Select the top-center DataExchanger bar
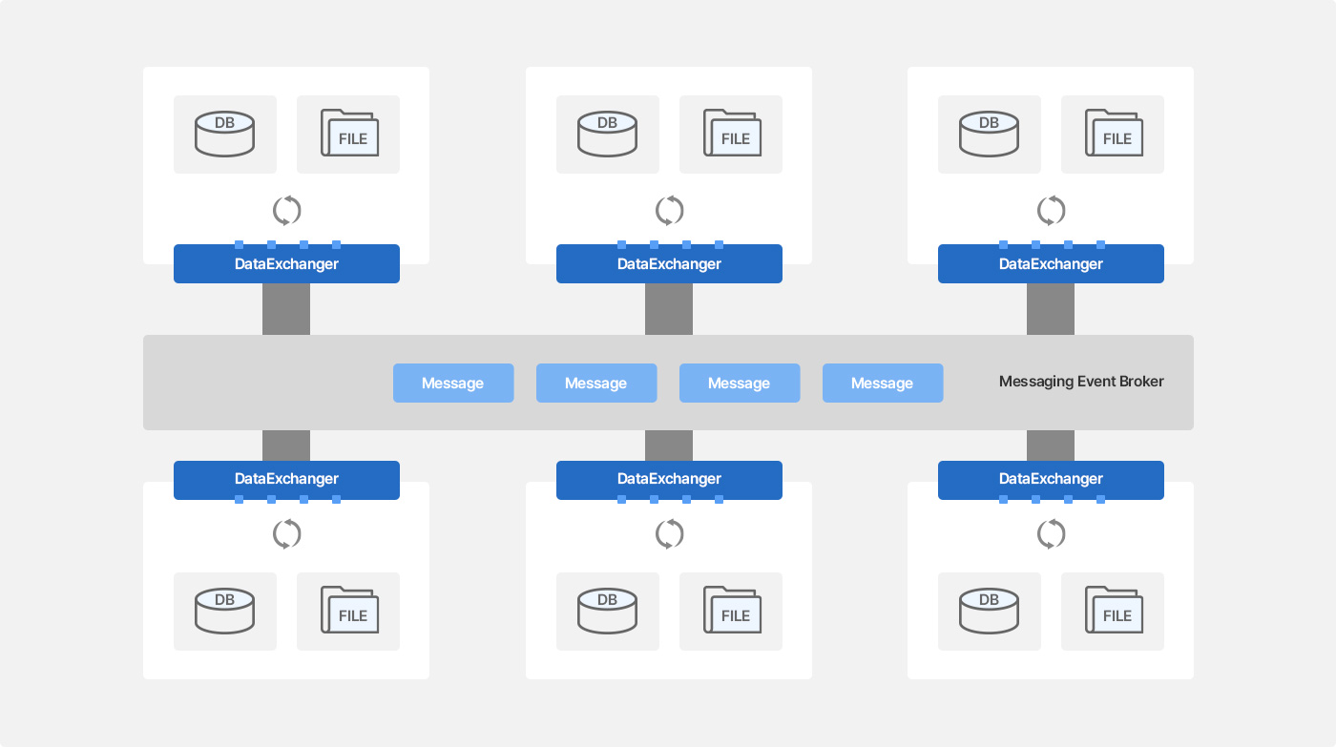This screenshot has height=747, width=1336. click(669, 264)
